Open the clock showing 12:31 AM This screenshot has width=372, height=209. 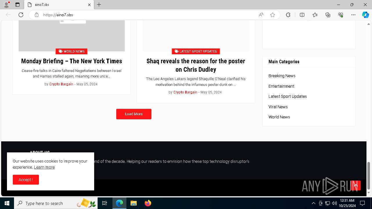pos(347,203)
